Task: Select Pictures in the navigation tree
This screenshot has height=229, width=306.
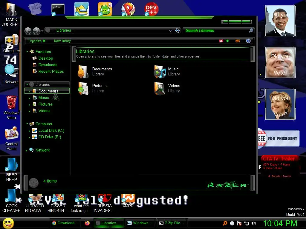Action: click(45, 104)
